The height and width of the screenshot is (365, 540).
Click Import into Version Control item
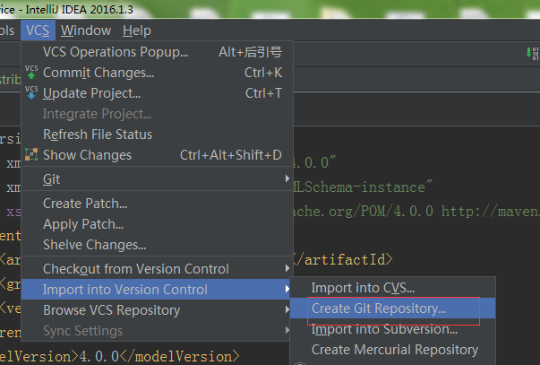coord(125,290)
